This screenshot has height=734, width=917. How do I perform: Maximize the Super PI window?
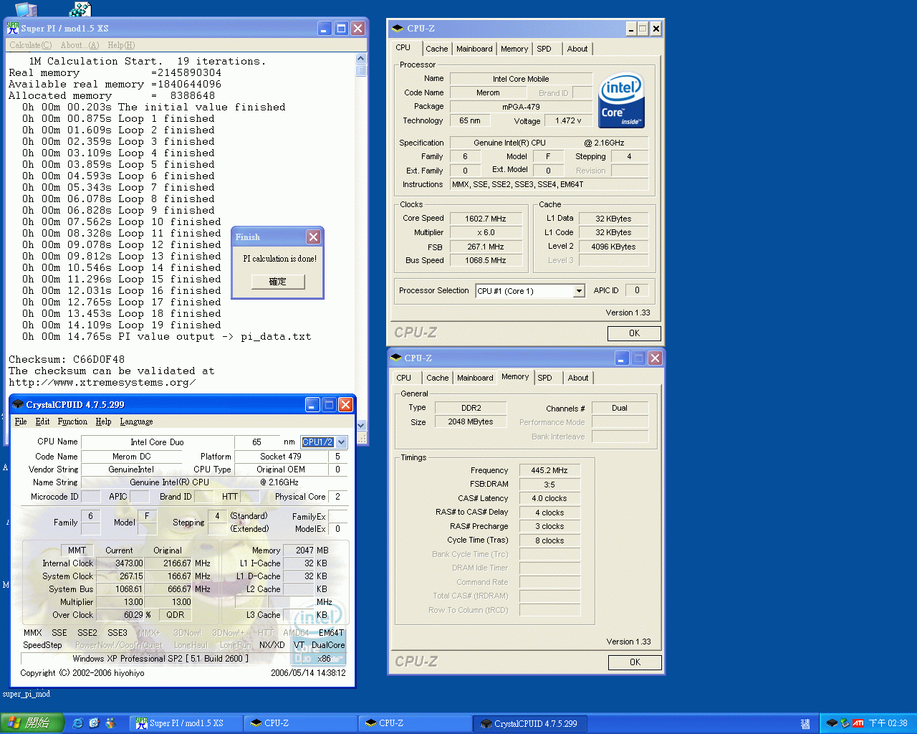pos(341,28)
